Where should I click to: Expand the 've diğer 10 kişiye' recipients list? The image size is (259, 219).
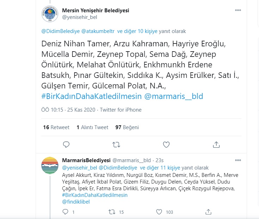(137, 31)
